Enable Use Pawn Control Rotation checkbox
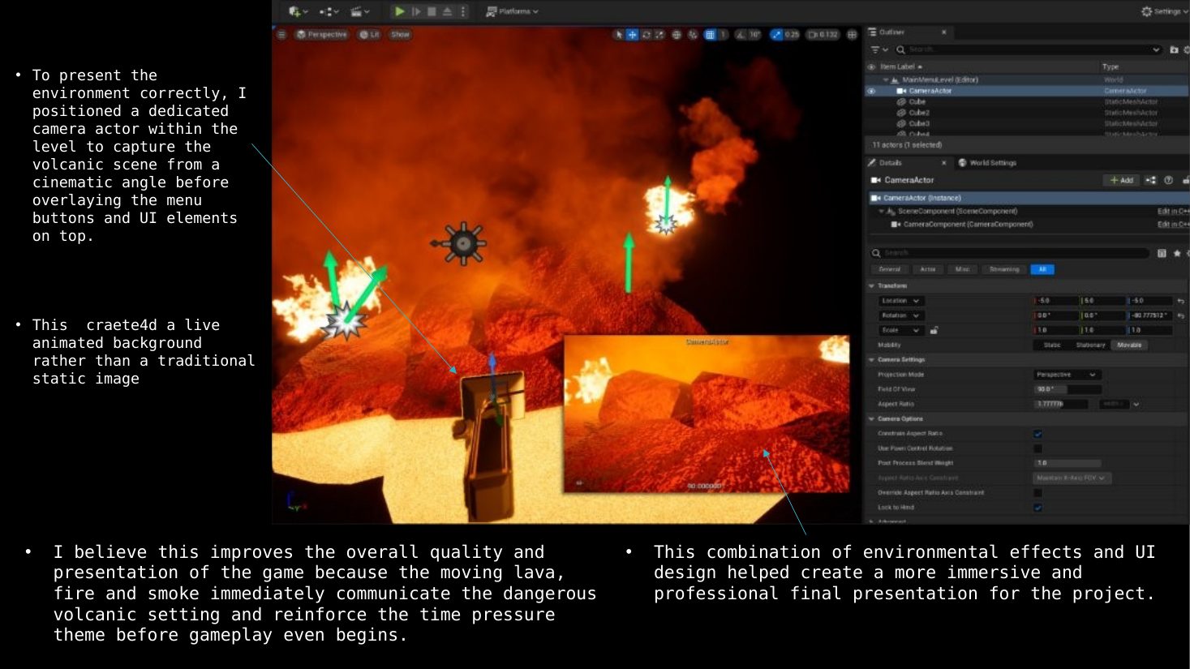The height and width of the screenshot is (669, 1190). tap(1037, 448)
